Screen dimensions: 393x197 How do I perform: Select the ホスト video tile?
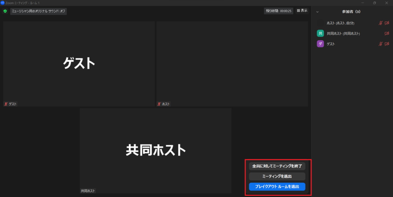pos(232,64)
